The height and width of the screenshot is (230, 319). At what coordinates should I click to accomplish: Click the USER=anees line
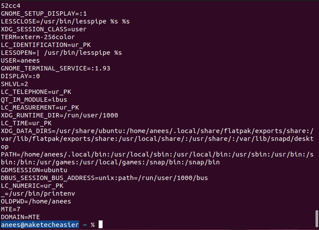[x=20, y=60]
